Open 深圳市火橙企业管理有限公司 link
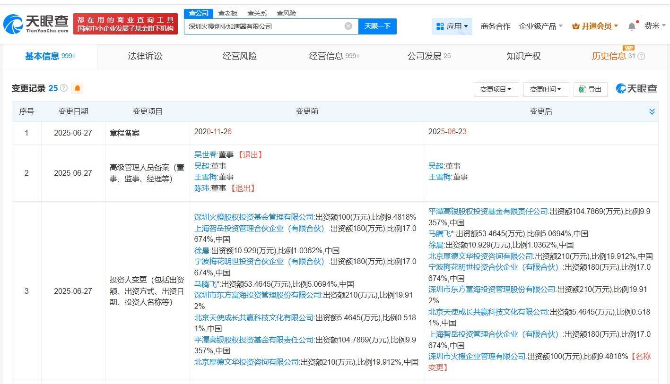Screen dimensions: 670x384 click(477, 356)
